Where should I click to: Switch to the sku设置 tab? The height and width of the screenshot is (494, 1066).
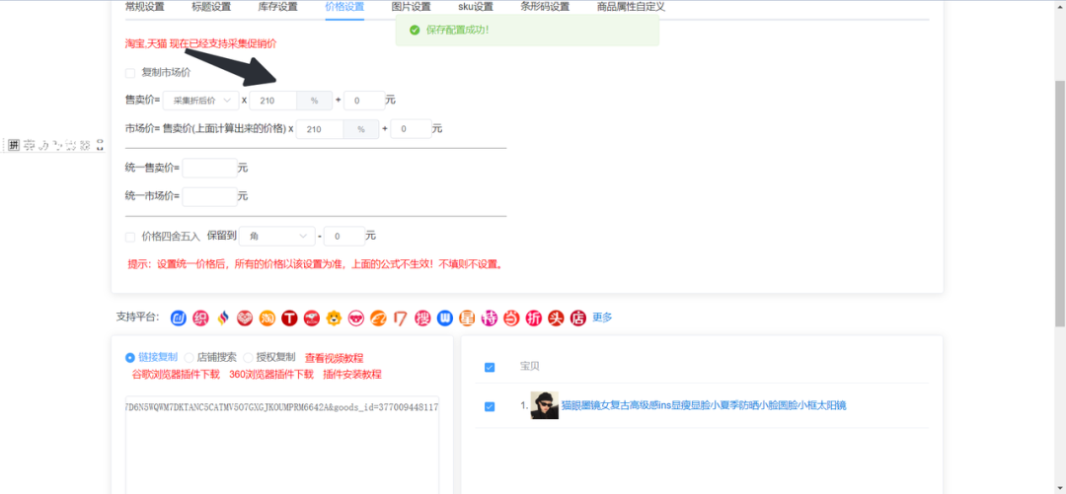pos(475,8)
